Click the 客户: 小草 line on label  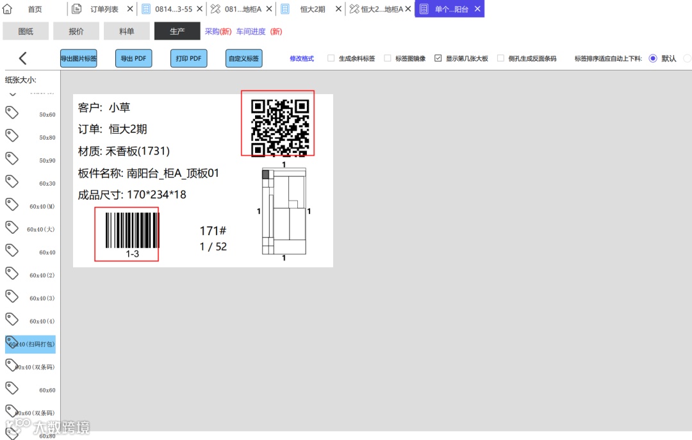point(104,108)
